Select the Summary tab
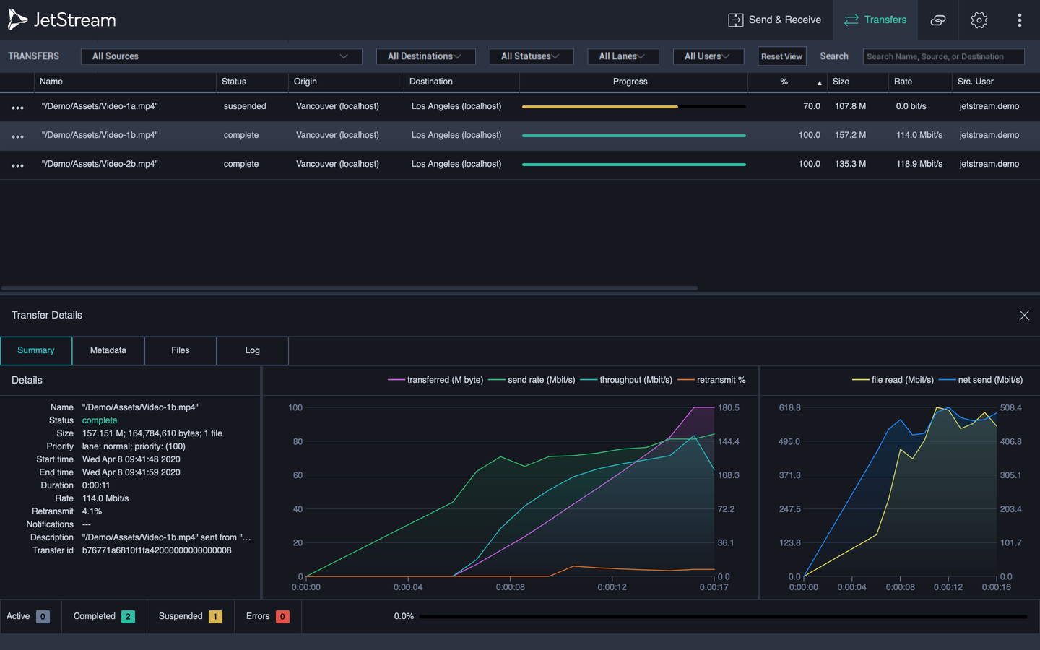The height and width of the screenshot is (650, 1040). tap(36, 350)
